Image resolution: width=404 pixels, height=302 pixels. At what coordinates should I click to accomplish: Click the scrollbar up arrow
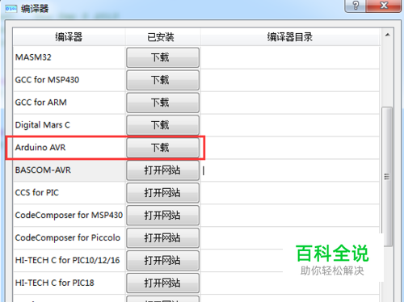[388, 35]
